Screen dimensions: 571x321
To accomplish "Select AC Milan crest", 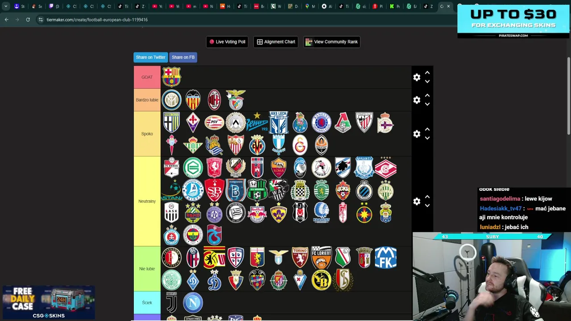I will 214,100.
